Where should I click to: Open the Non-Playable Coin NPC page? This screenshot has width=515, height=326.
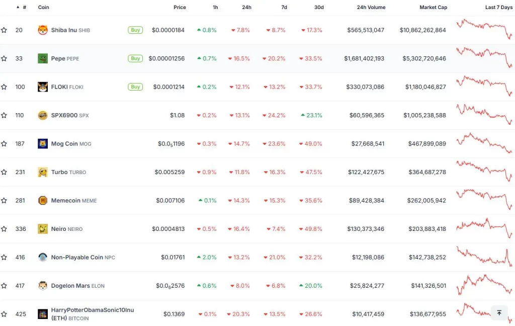(x=83, y=257)
